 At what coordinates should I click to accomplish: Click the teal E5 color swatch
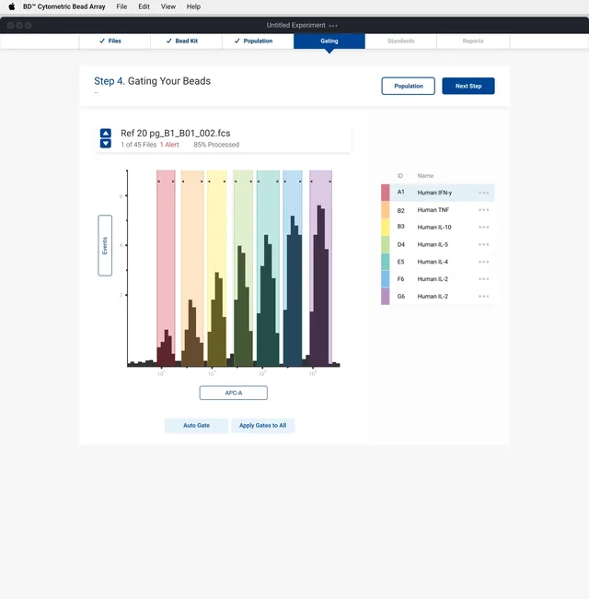386,262
